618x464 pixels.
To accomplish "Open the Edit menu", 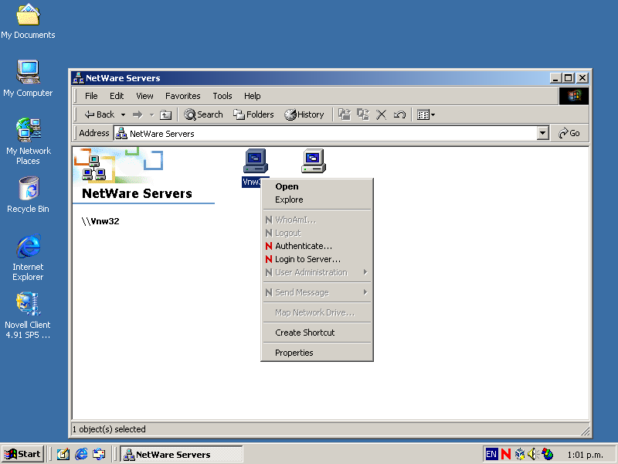I will coord(117,96).
